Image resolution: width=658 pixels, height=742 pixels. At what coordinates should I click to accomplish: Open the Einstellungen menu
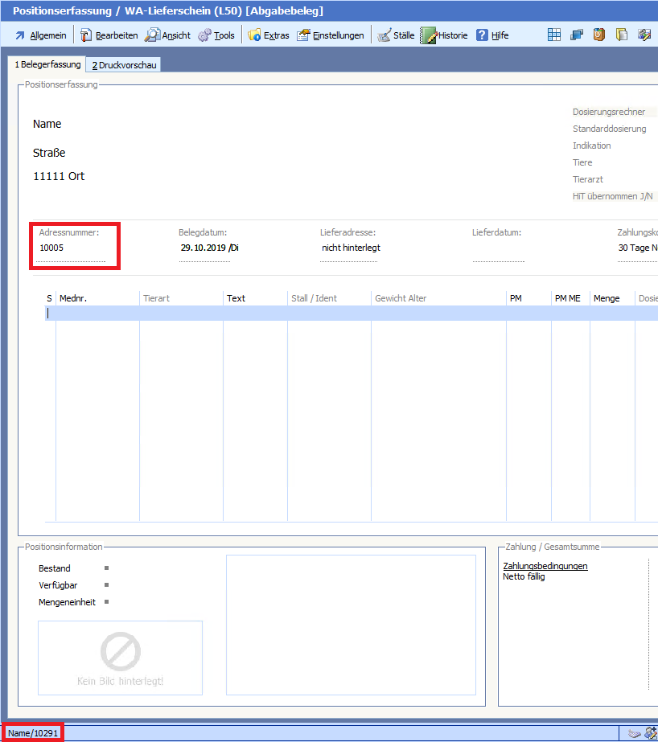click(x=330, y=35)
